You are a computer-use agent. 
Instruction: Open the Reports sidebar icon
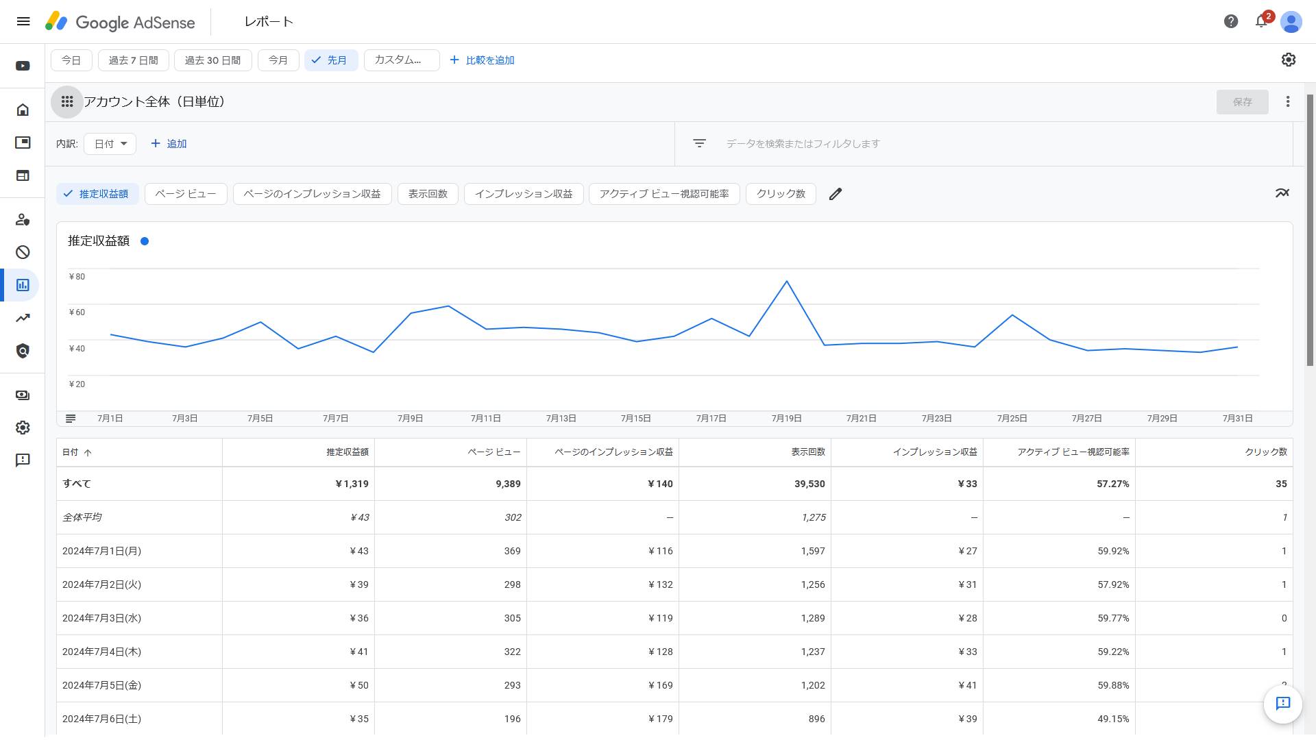[x=23, y=285]
